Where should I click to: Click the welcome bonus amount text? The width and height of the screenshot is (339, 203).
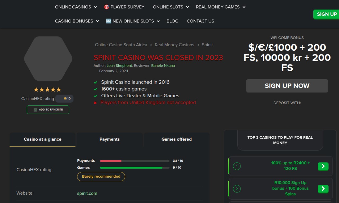point(287,58)
